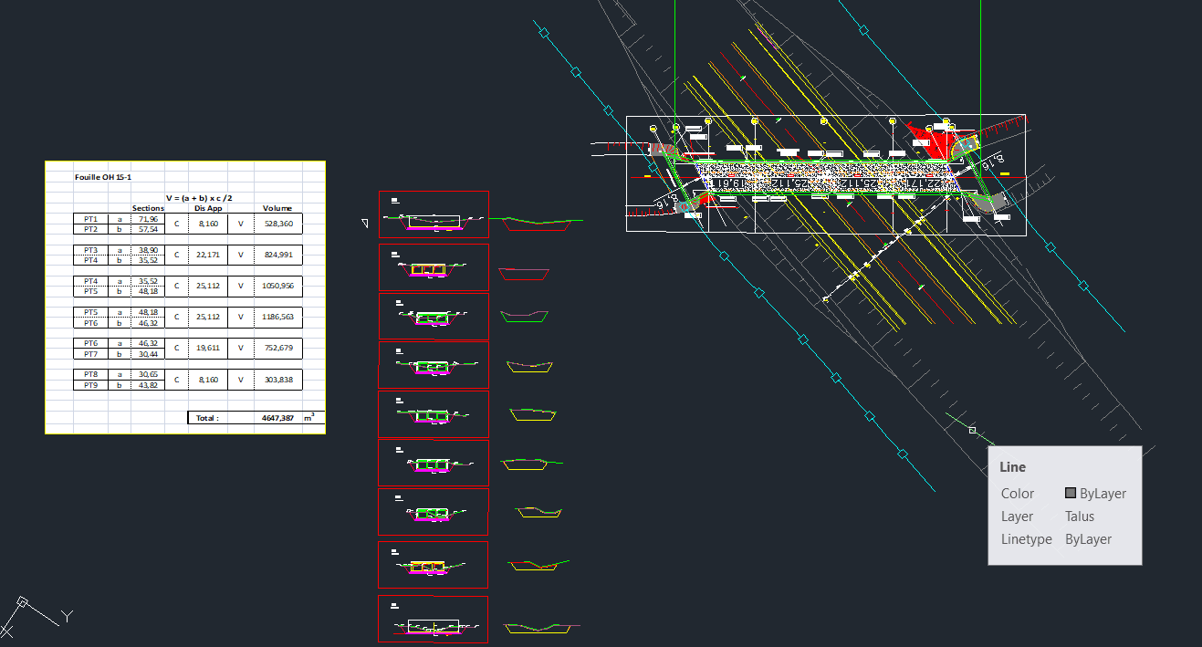Select the 1186,563 volume value
This screenshot has height=647, width=1202.
[277, 317]
